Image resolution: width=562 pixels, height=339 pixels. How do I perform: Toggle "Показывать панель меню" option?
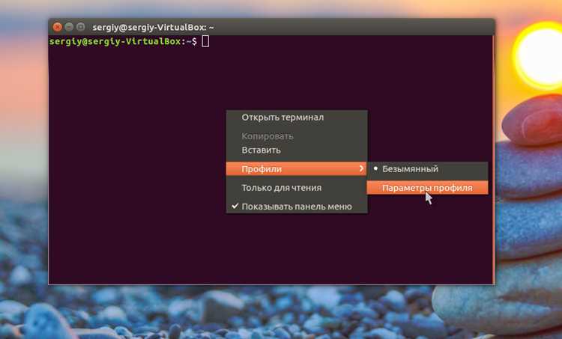pos(297,207)
